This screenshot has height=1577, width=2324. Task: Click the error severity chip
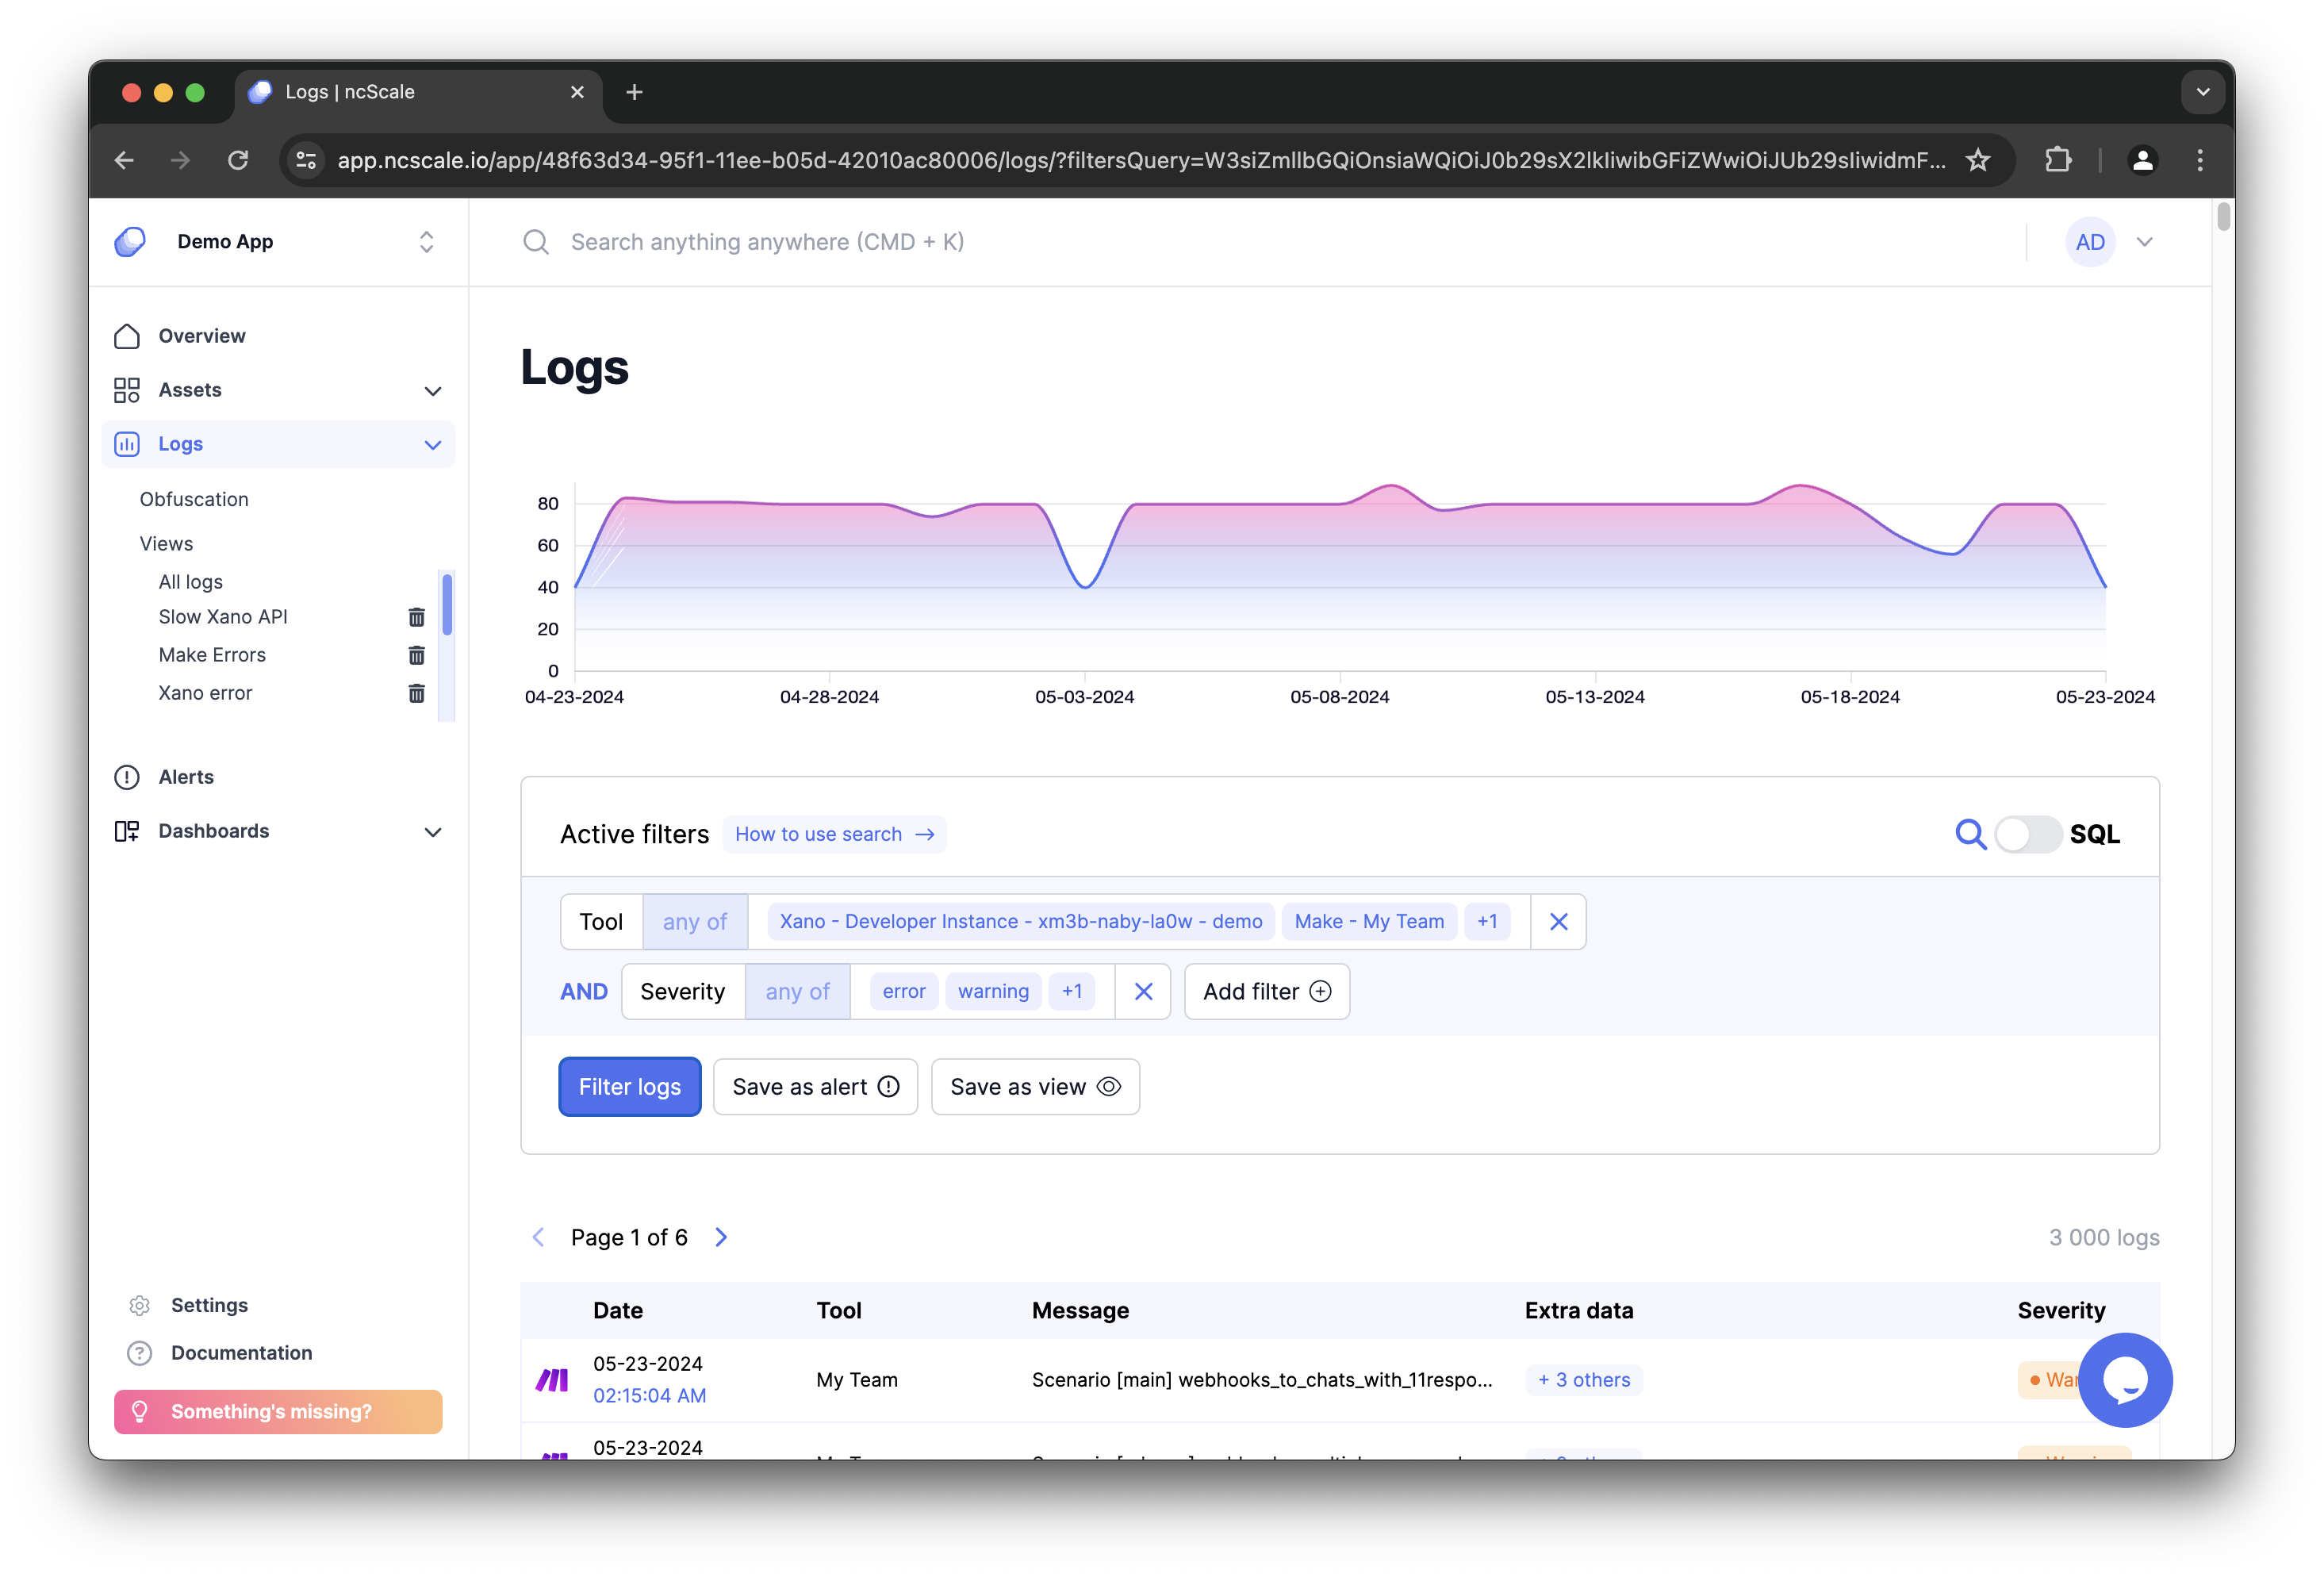(x=904, y=992)
